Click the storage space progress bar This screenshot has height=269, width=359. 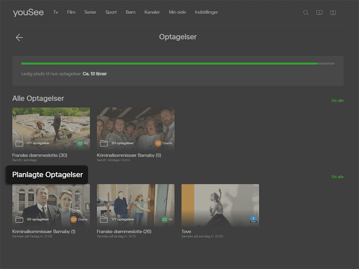(177, 63)
